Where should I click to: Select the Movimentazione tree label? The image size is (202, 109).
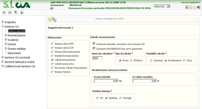click(x=16, y=35)
